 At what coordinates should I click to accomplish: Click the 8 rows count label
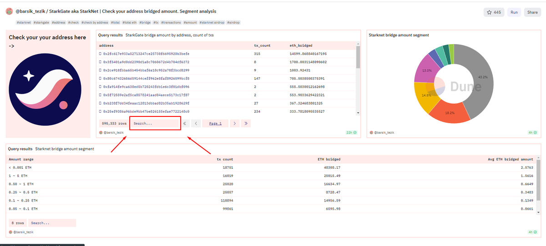point(18,223)
